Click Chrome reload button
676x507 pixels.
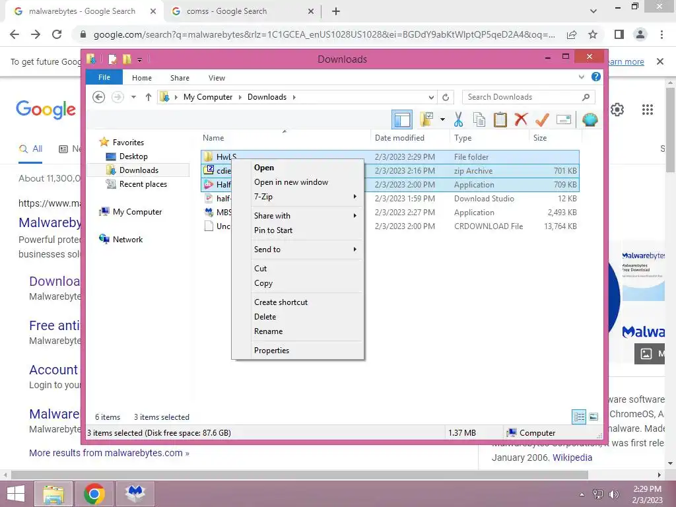(x=57, y=34)
